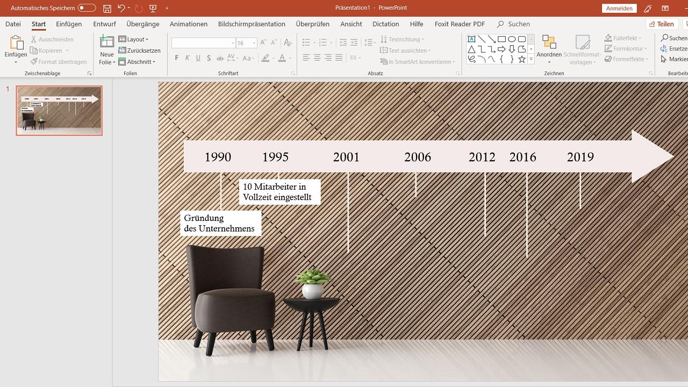Click the pen ink icon in title bar
Viewport: 688px width, 387px height.
click(x=648, y=8)
